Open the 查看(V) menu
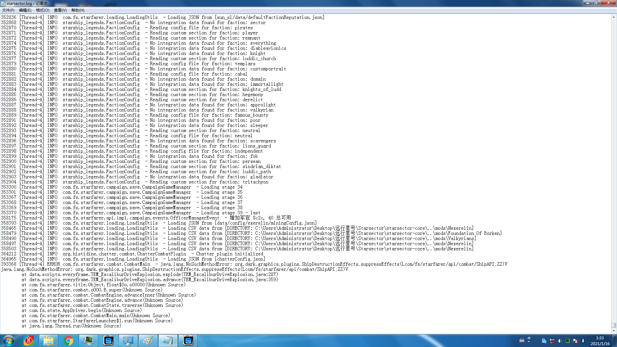This screenshot has width=617, height=347. coord(60,10)
